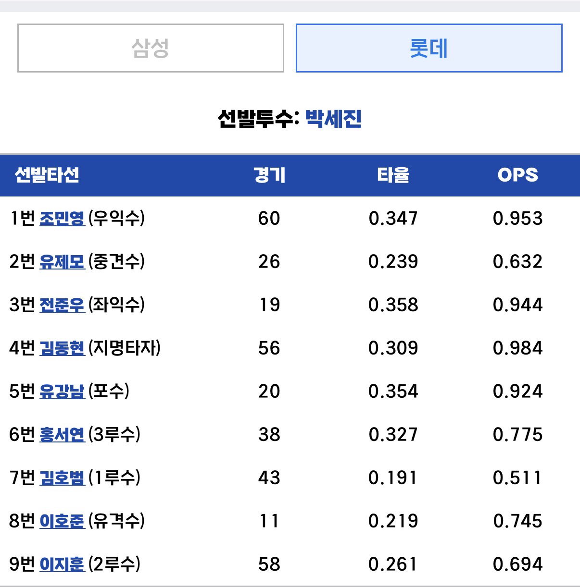Click the 경기 column header
The height and width of the screenshot is (588, 580).
pyautogui.click(x=269, y=175)
